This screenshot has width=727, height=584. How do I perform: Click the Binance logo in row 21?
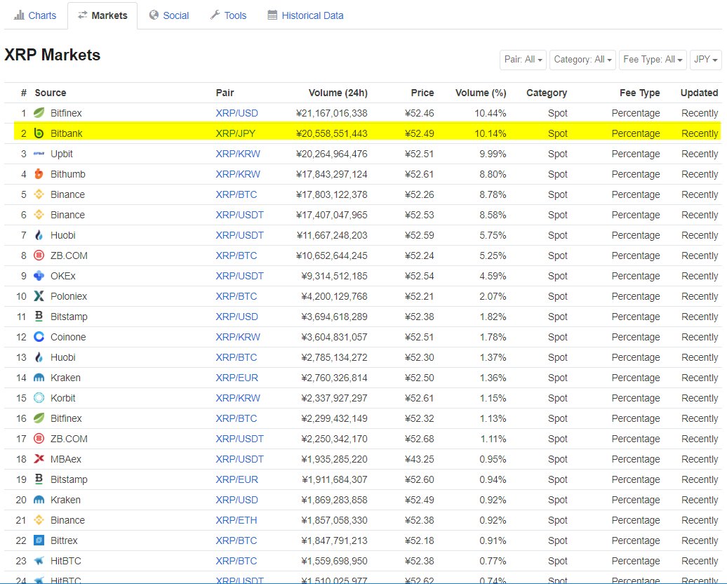(x=39, y=520)
